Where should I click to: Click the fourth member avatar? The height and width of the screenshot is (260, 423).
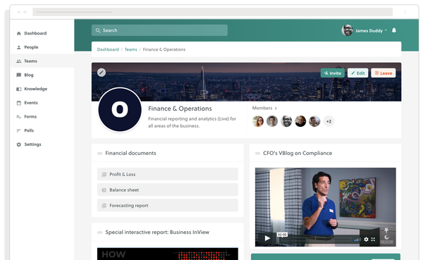click(x=300, y=121)
